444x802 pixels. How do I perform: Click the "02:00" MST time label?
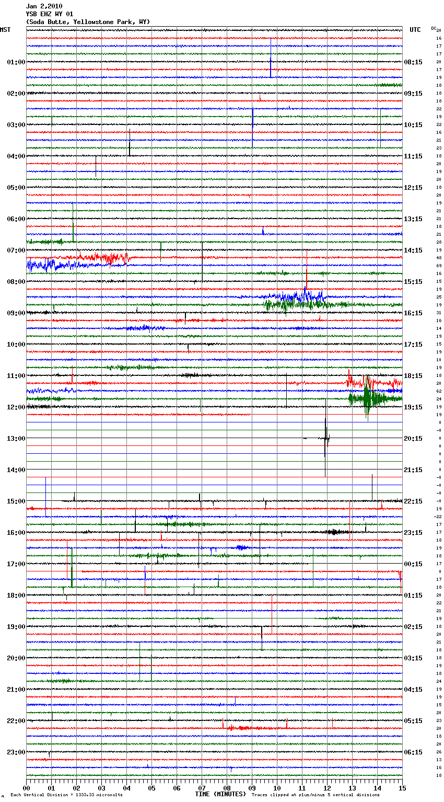pos(16,94)
